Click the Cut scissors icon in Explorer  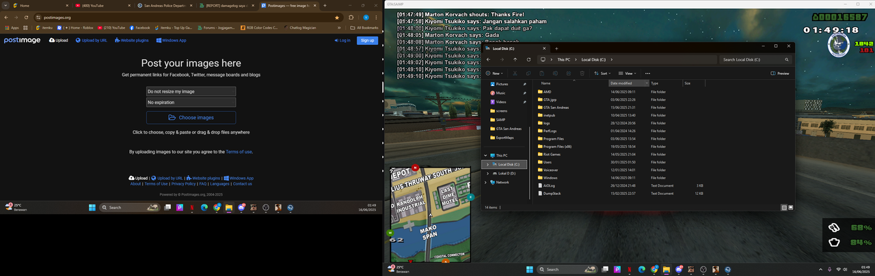click(x=515, y=73)
